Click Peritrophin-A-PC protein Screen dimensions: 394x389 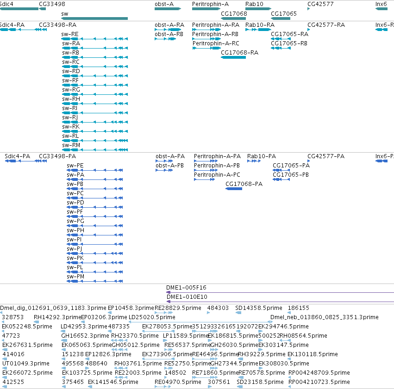pyautogui.click(x=205, y=179)
